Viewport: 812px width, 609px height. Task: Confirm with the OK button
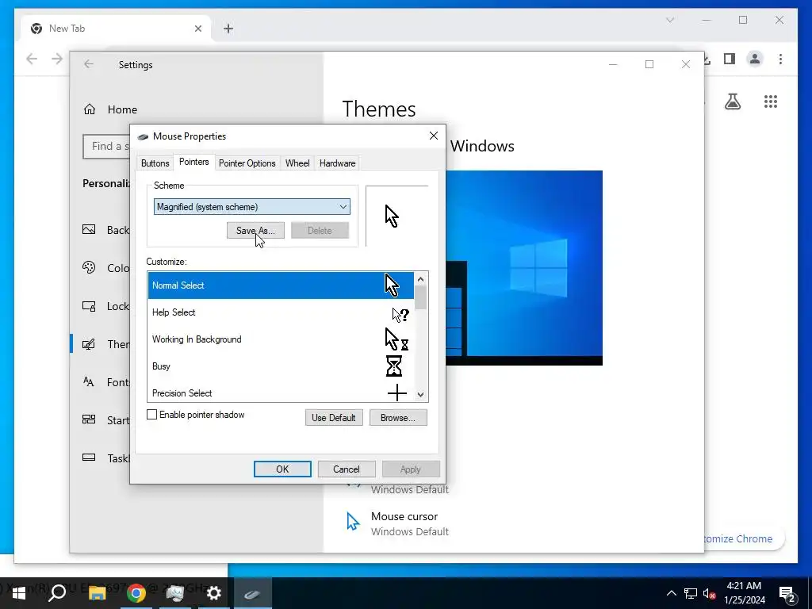pos(282,469)
